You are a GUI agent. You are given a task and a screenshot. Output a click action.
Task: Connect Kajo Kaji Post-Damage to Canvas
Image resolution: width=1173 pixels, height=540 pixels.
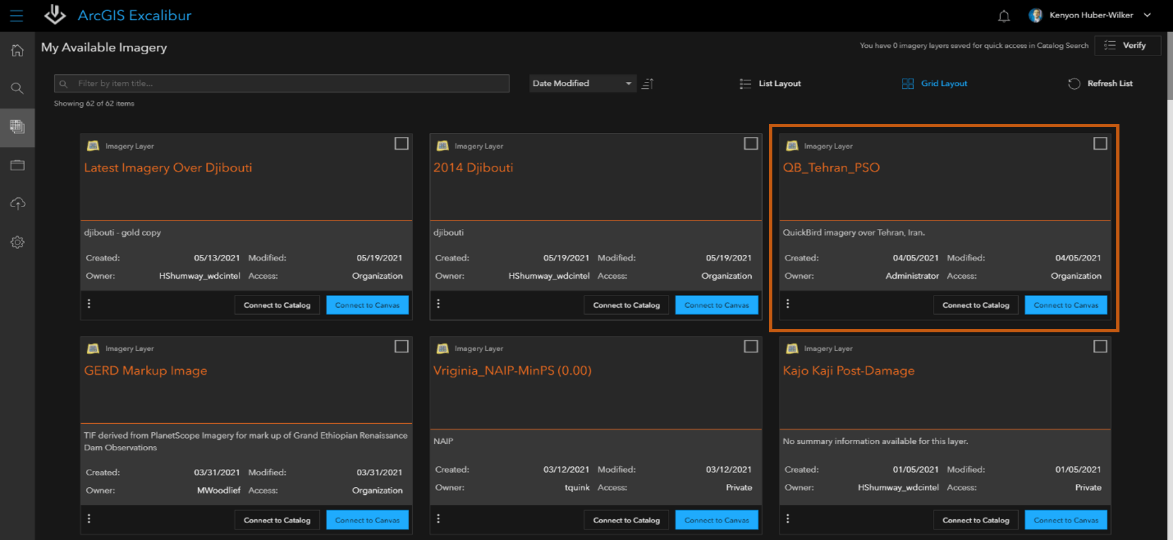1066,520
